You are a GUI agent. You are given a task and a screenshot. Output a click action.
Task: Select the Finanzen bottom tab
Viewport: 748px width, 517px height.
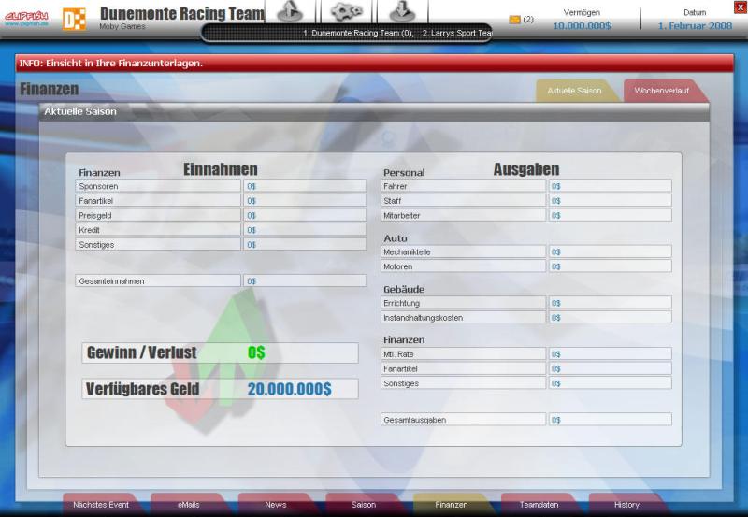(452, 505)
